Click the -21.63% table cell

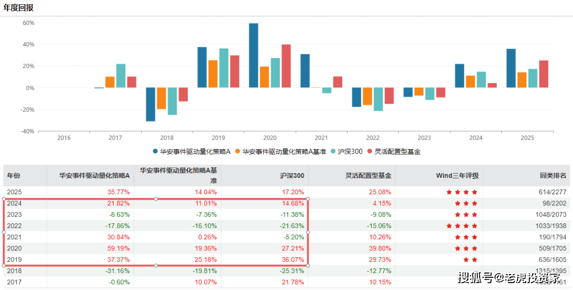pos(292,226)
